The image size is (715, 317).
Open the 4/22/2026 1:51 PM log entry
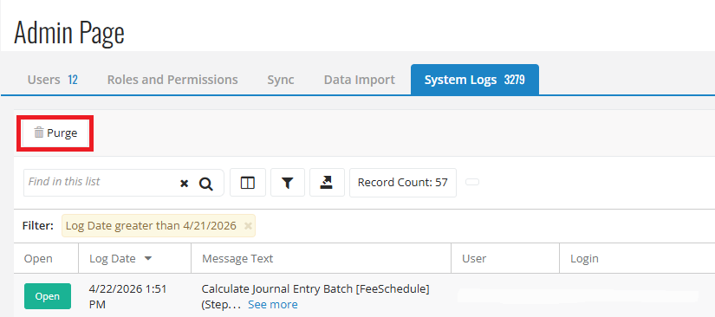coord(48,296)
